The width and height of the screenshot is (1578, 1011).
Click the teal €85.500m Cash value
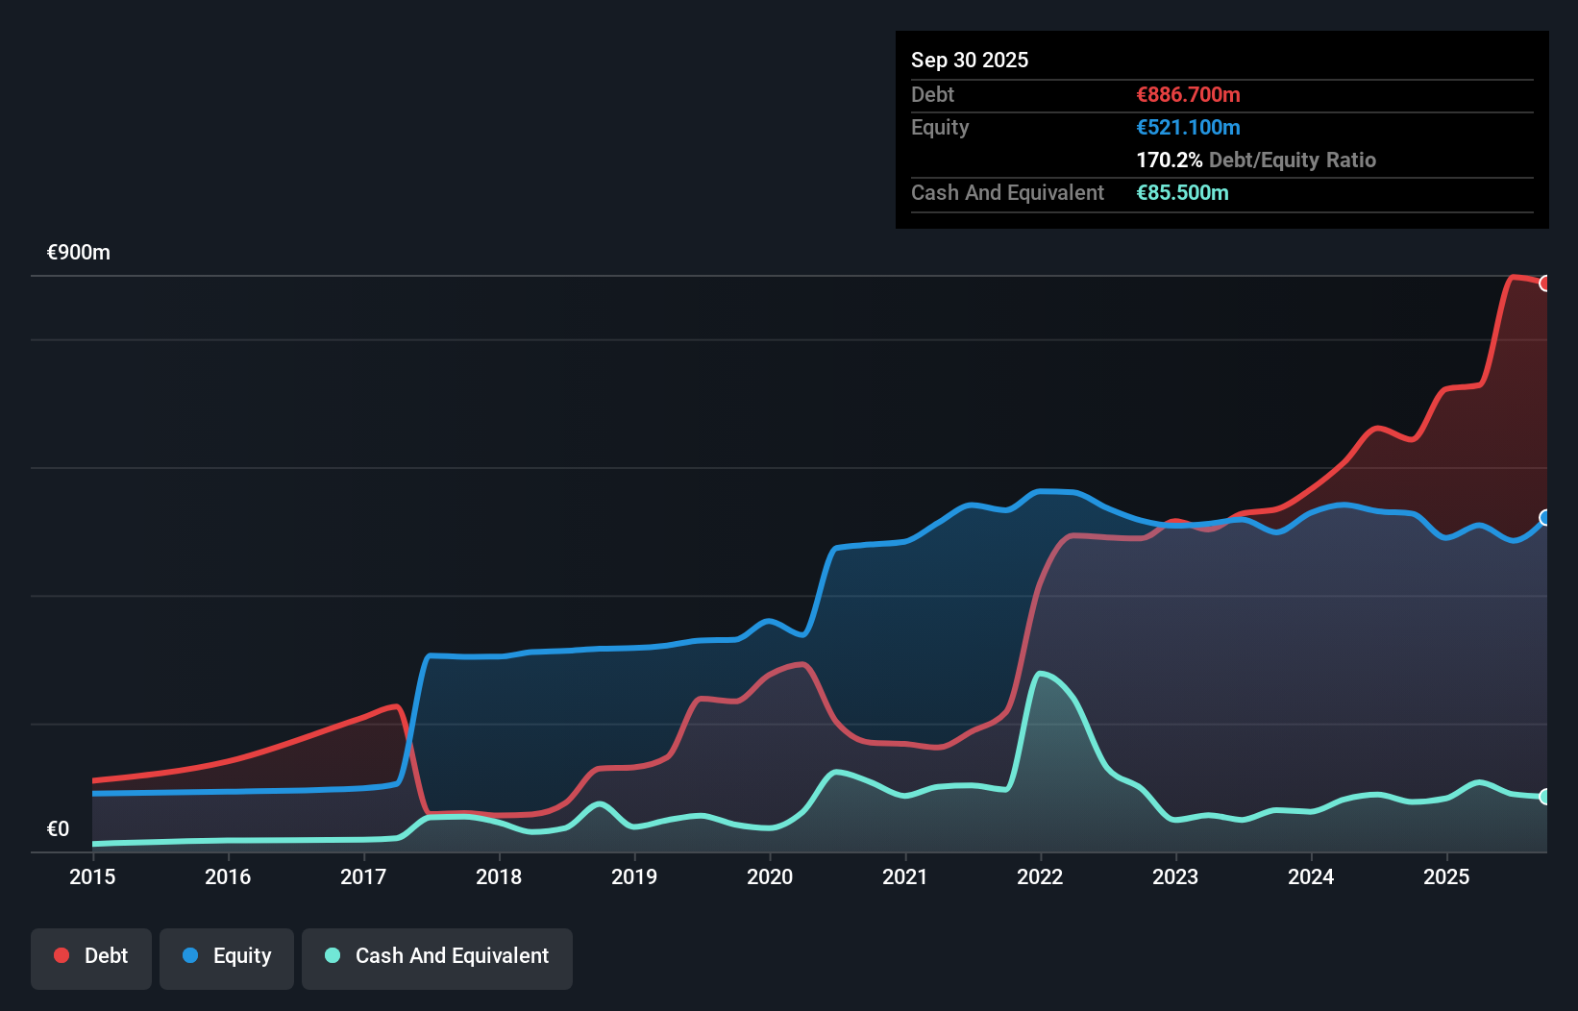point(1180,193)
